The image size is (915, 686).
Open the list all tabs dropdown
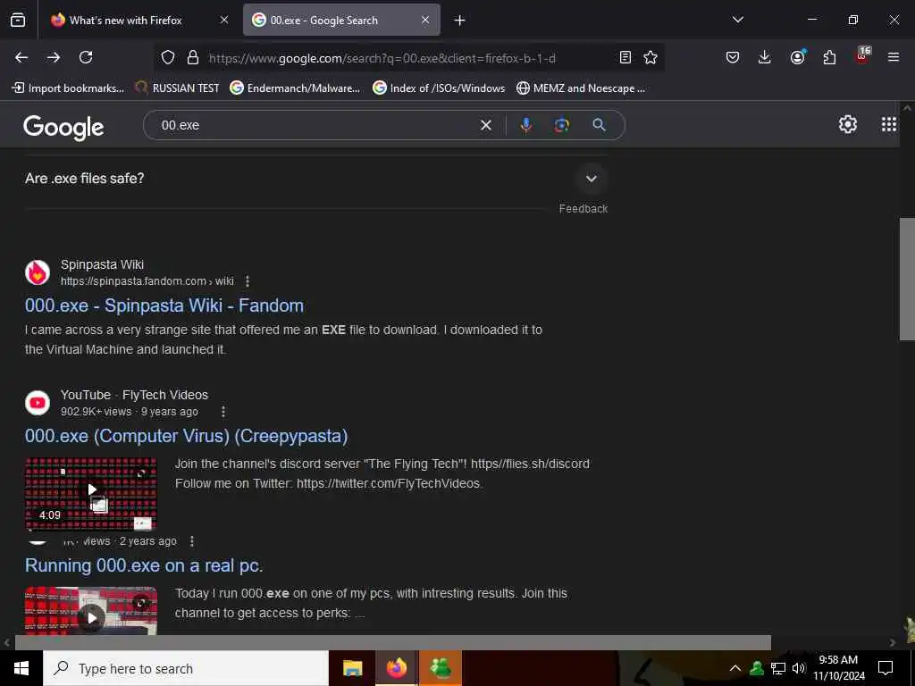coord(737,20)
